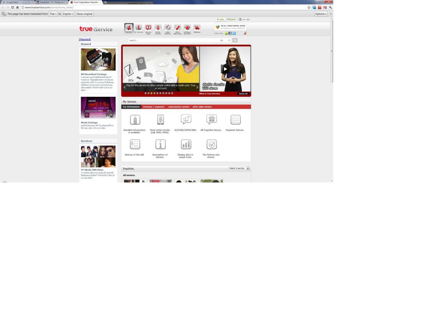Image resolution: width=425 pixels, height=319 pixels.
Task: Click the search magnifier button
Action: pyautogui.click(x=235, y=40)
